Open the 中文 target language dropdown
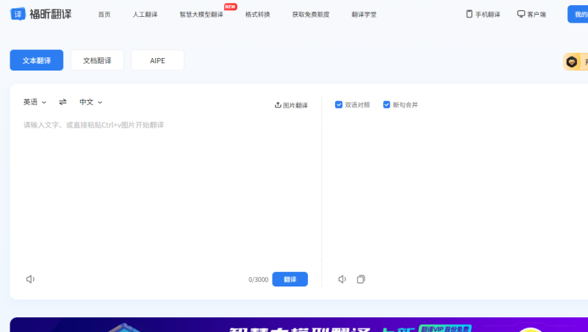This screenshot has height=332, width=588. click(x=90, y=102)
